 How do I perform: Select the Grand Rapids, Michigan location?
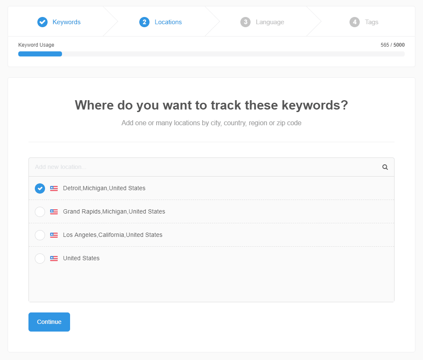(39, 211)
